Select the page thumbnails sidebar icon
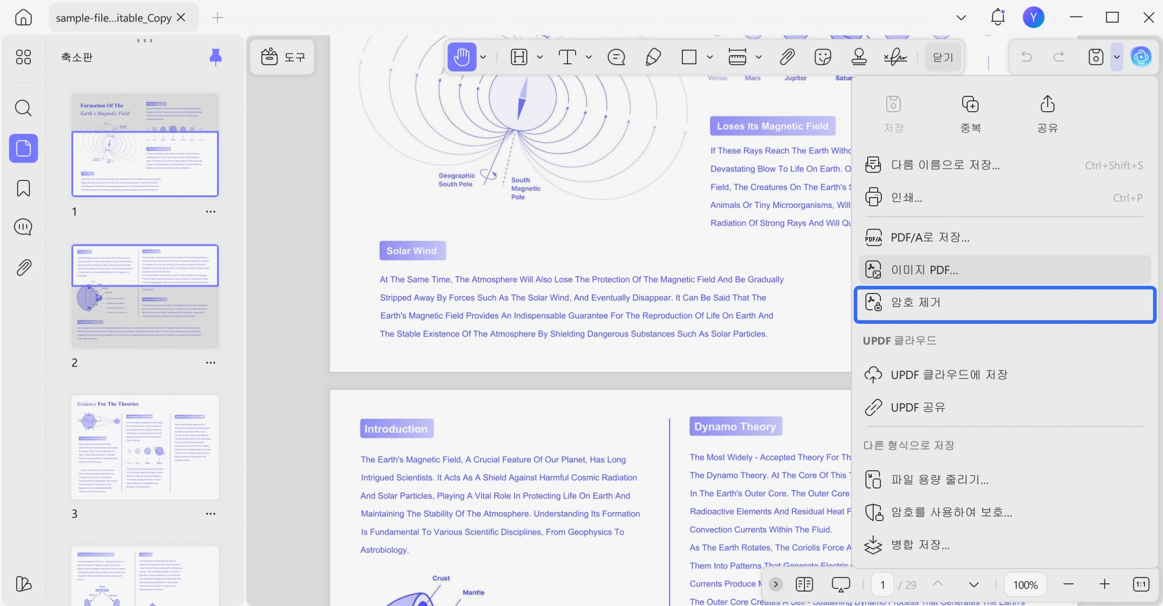Viewport: 1163px width, 606px height. click(23, 148)
